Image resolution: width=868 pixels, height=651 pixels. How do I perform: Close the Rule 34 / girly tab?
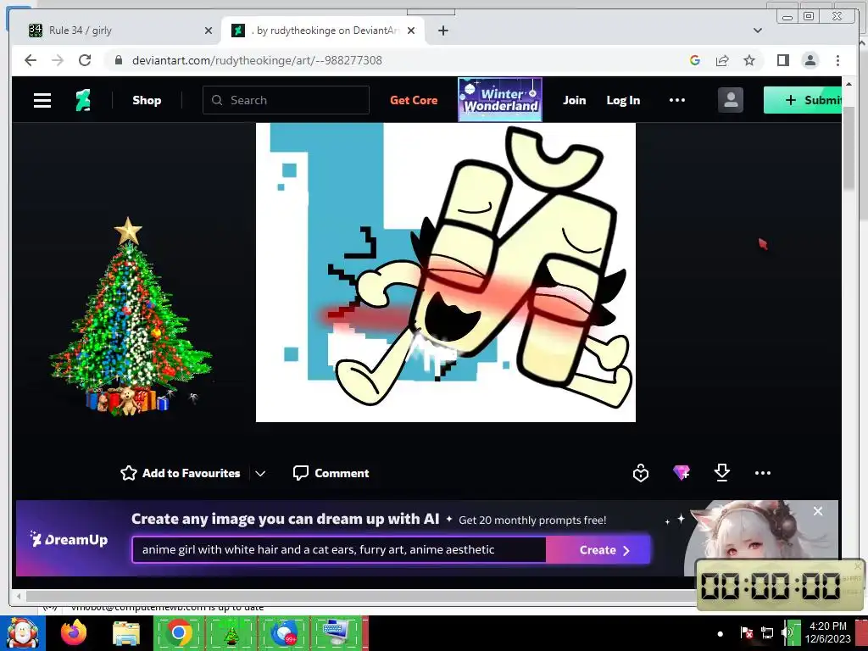pyautogui.click(x=209, y=31)
